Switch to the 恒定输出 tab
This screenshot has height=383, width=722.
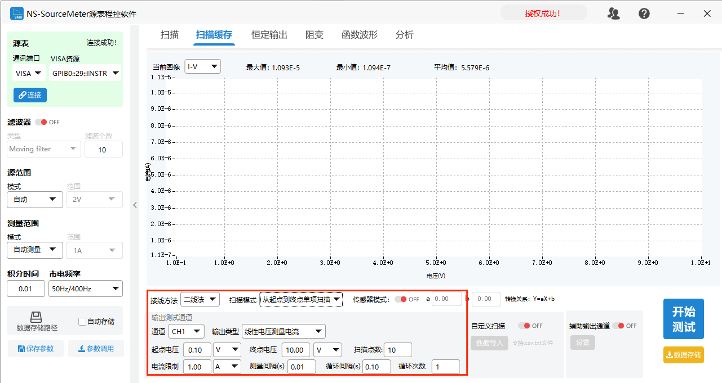pyautogui.click(x=269, y=35)
